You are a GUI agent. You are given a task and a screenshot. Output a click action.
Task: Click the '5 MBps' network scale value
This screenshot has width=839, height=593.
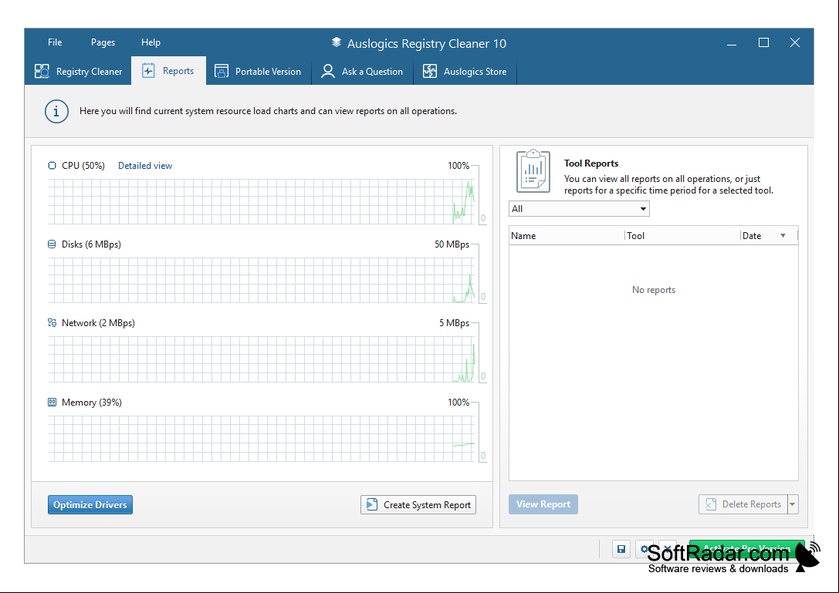click(x=454, y=323)
